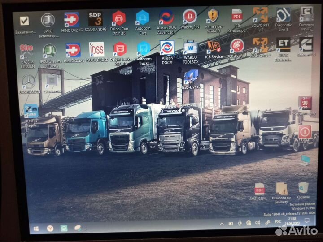Launch Cummins INSITE from desktop

pyautogui.click(x=307, y=16)
